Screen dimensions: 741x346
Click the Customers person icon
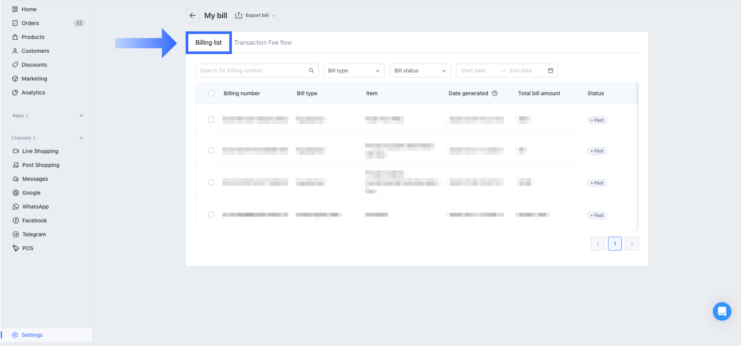click(x=15, y=51)
